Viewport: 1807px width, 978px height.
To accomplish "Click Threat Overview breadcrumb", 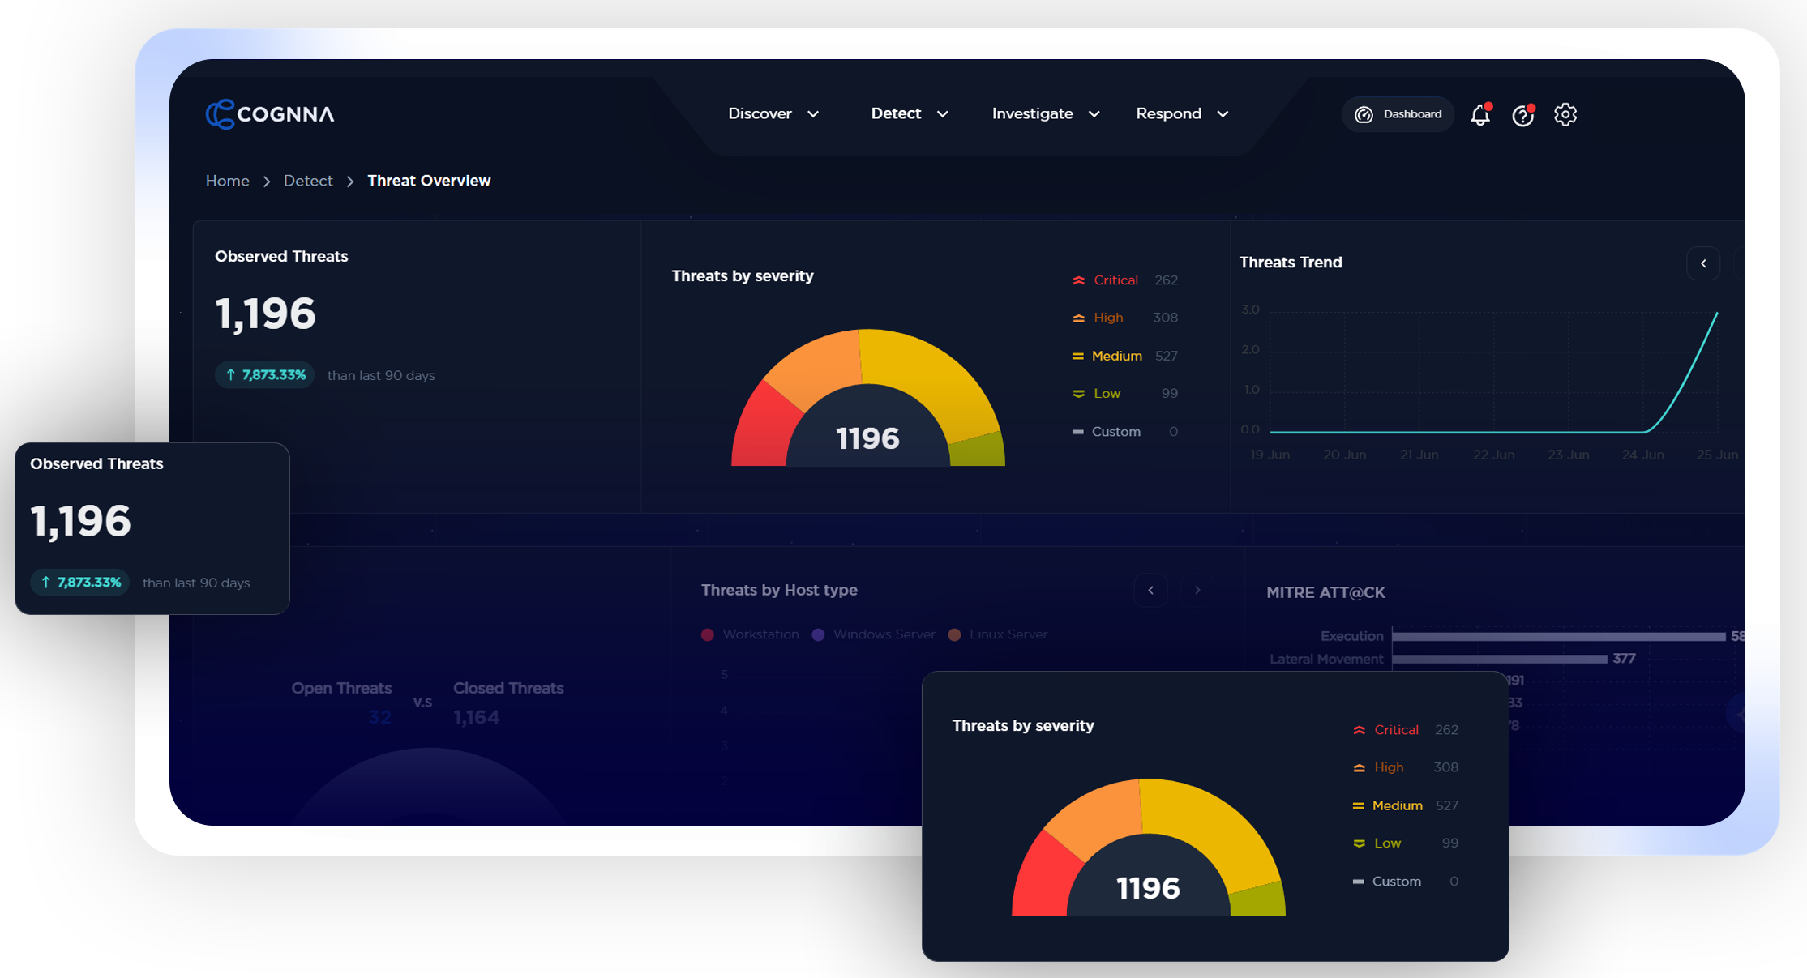I will coord(429,181).
